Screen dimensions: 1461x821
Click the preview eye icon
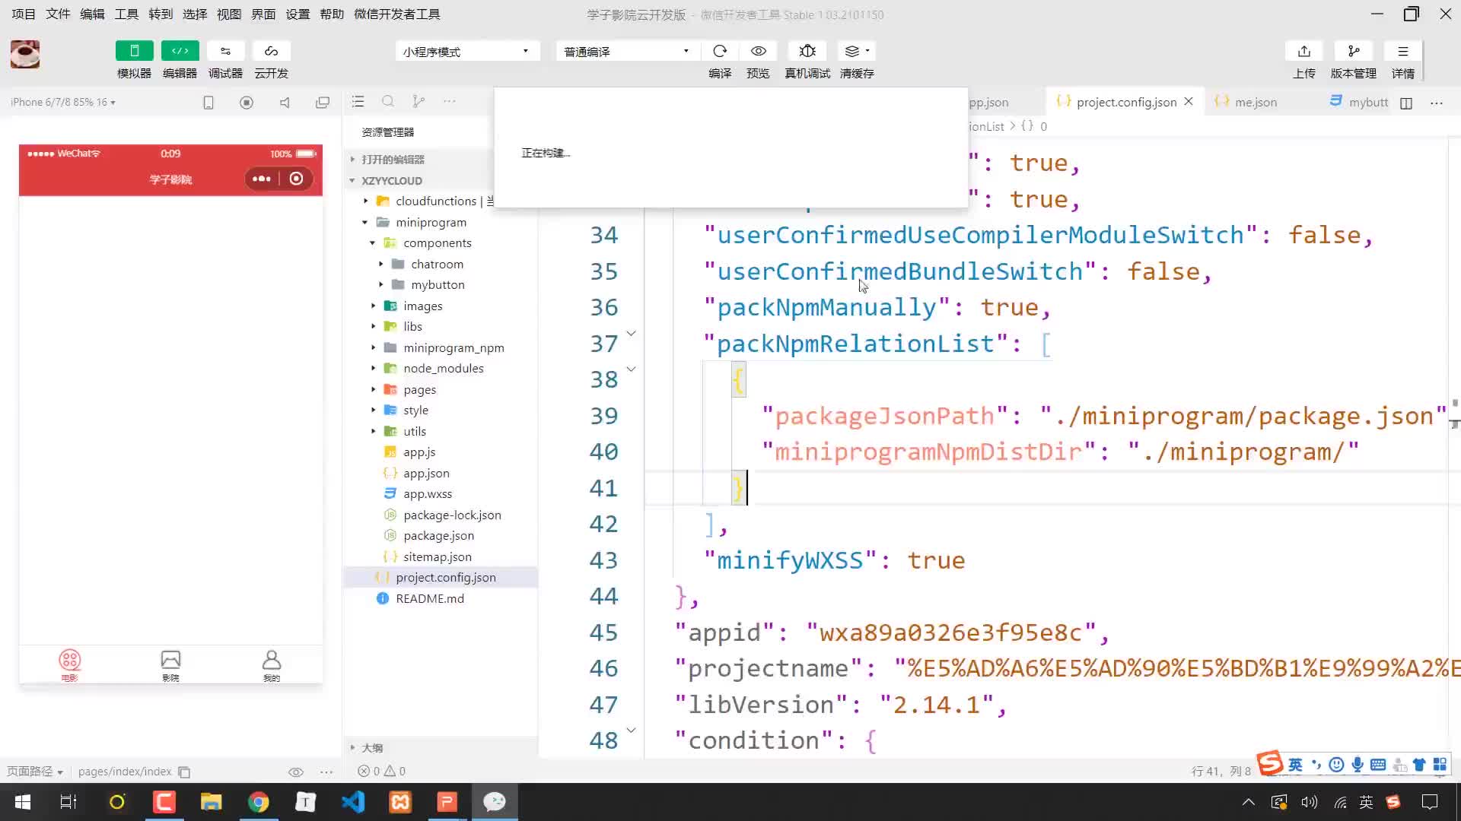[x=758, y=51]
